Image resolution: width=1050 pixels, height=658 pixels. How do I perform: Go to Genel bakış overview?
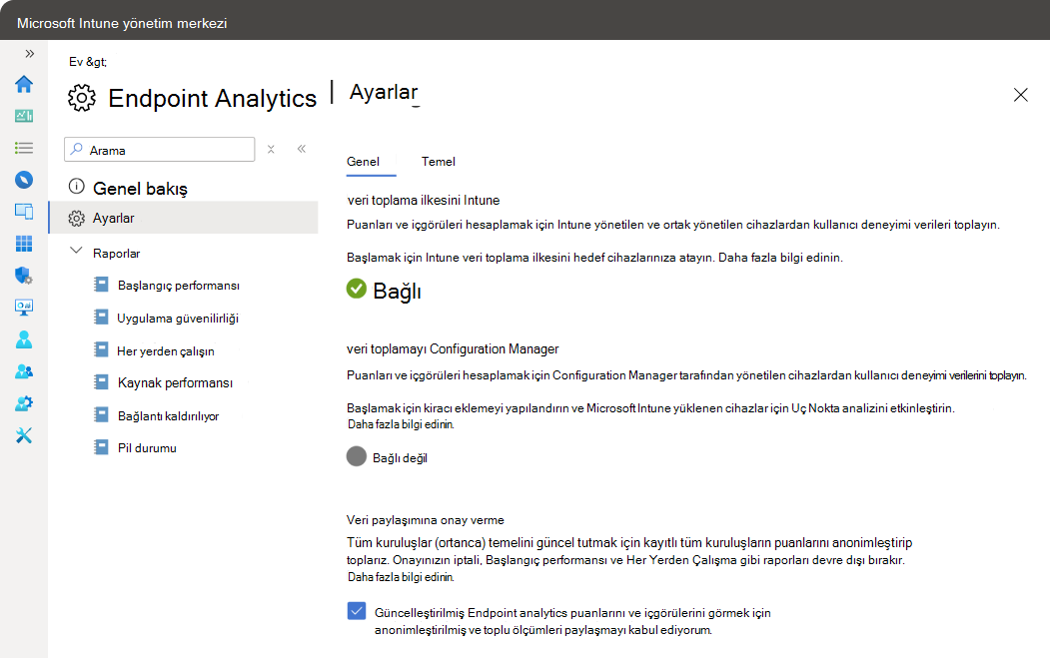pos(140,188)
